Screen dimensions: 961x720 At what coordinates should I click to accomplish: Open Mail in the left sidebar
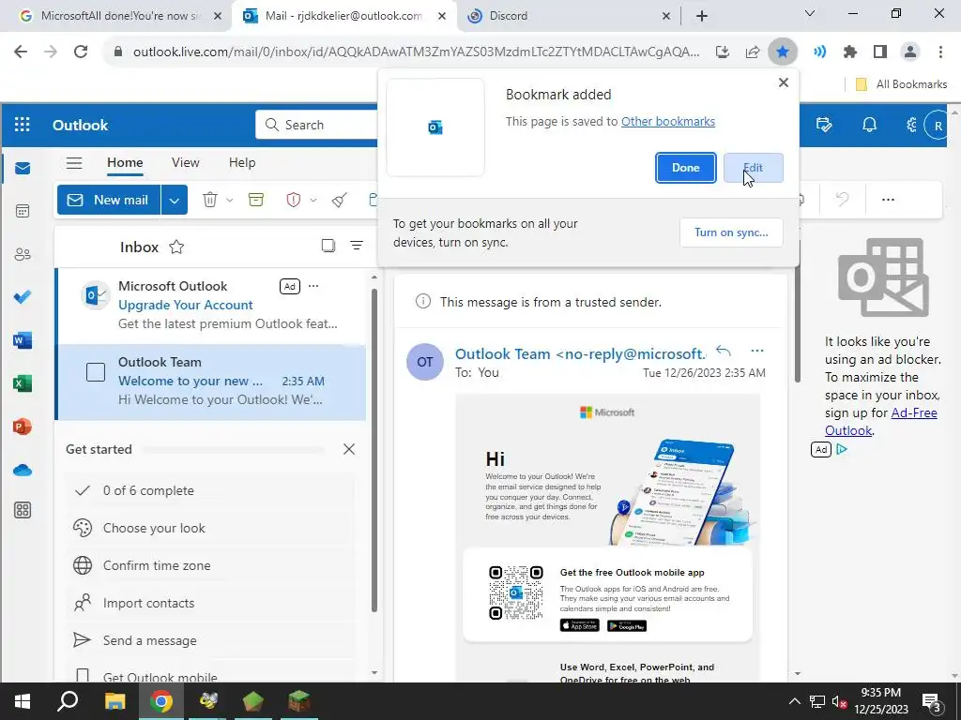click(x=23, y=169)
